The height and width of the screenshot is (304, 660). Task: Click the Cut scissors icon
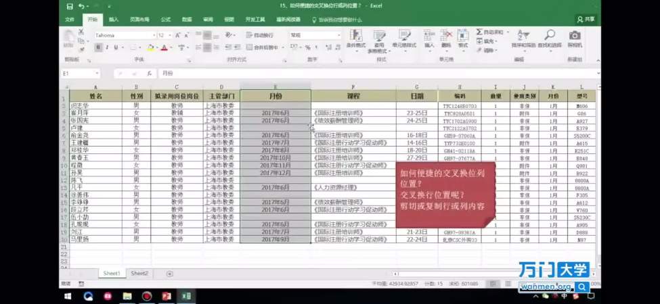pyautogui.click(x=81, y=32)
